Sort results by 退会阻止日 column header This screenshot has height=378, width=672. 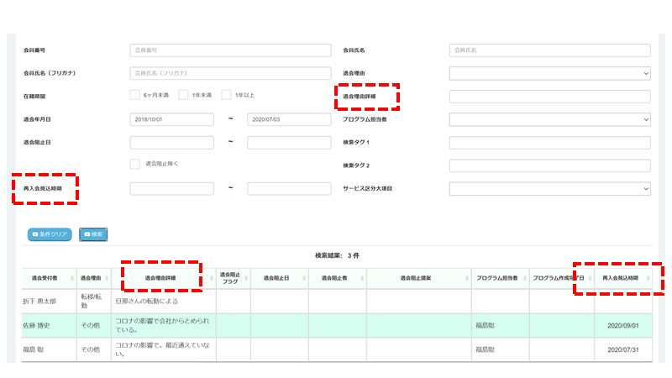pyautogui.click(x=275, y=278)
